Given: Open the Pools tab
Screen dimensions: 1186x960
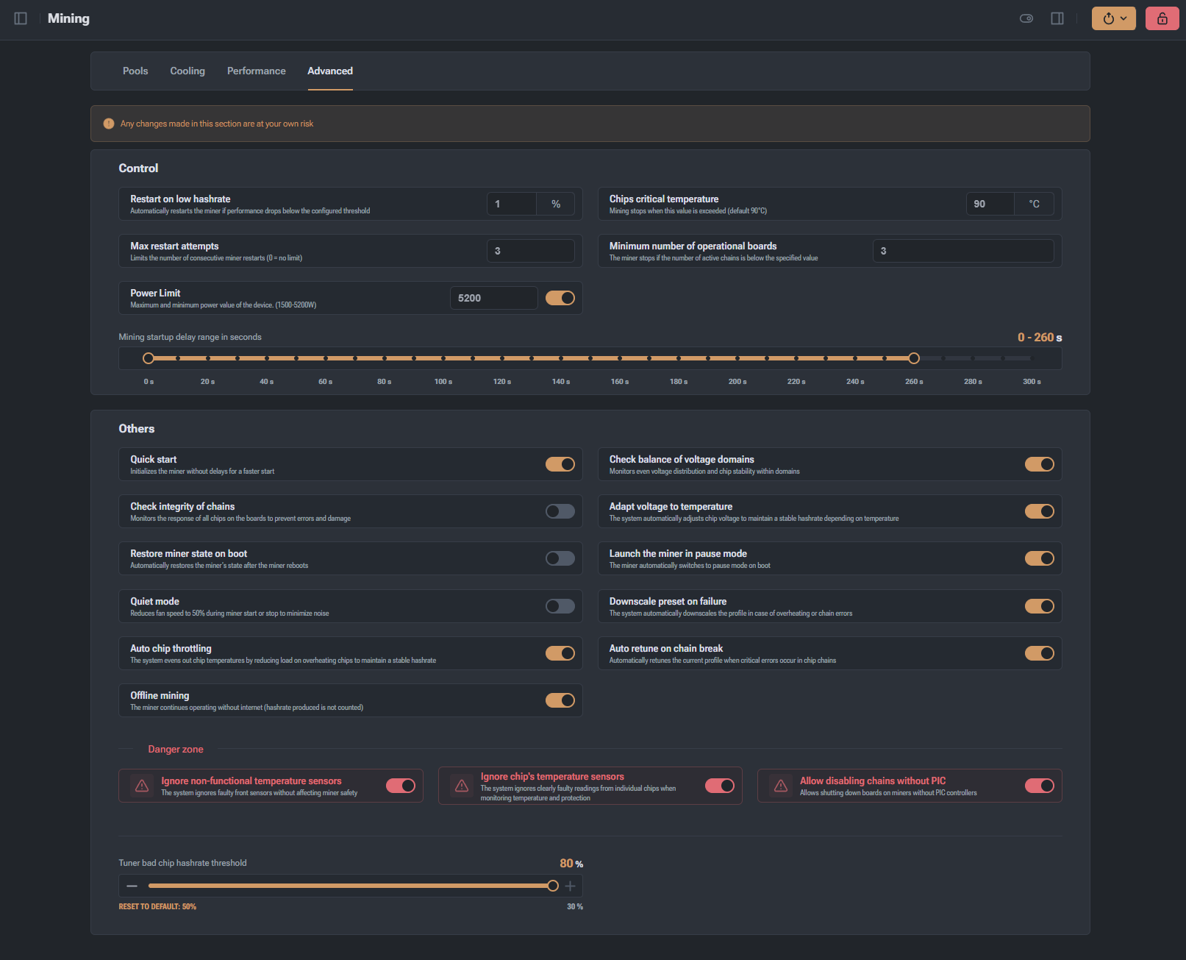Looking at the screenshot, I should pyautogui.click(x=135, y=71).
